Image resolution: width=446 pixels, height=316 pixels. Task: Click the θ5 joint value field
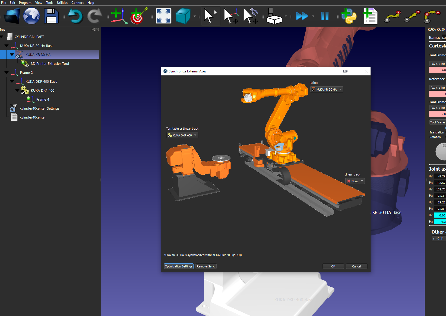(440, 202)
